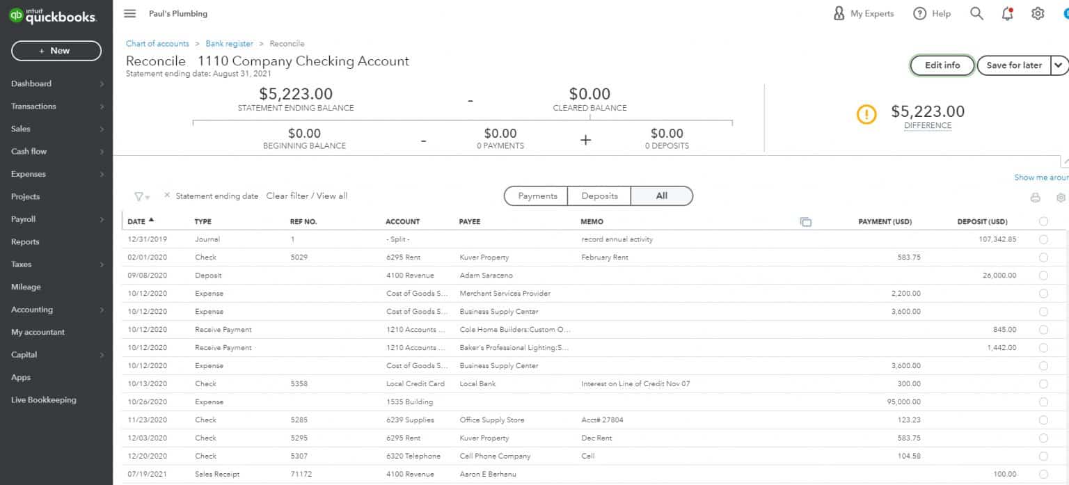Image resolution: width=1069 pixels, height=485 pixels.
Task: Open notifications from the bell icon
Action: [1007, 13]
